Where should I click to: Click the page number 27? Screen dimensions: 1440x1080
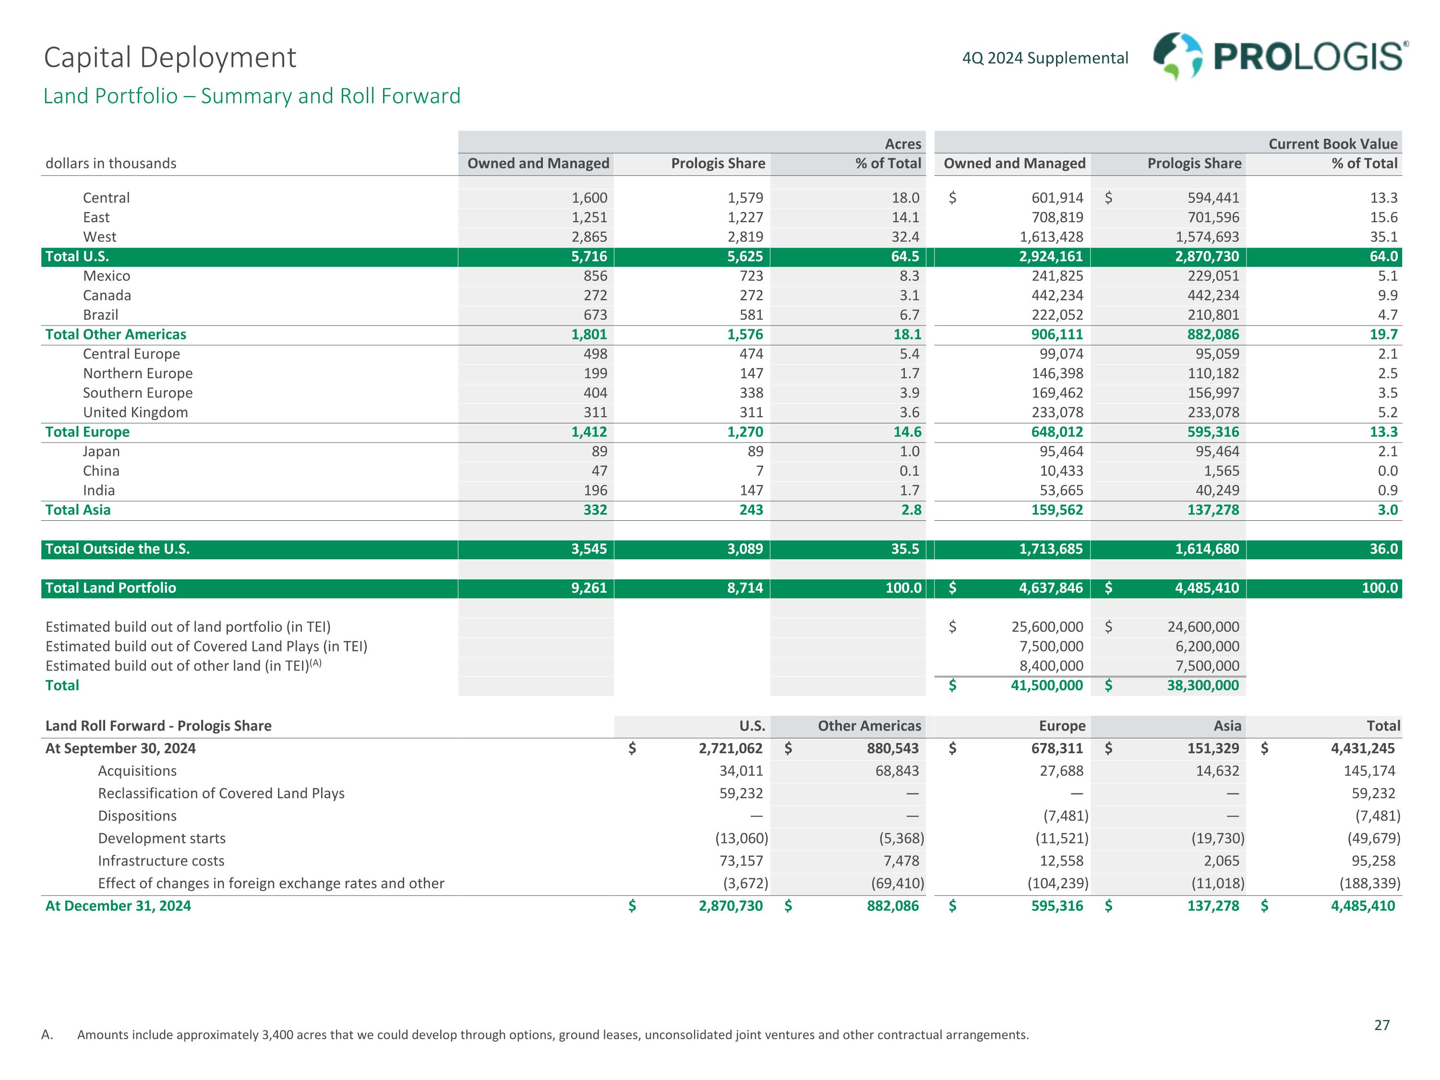point(1381,1025)
